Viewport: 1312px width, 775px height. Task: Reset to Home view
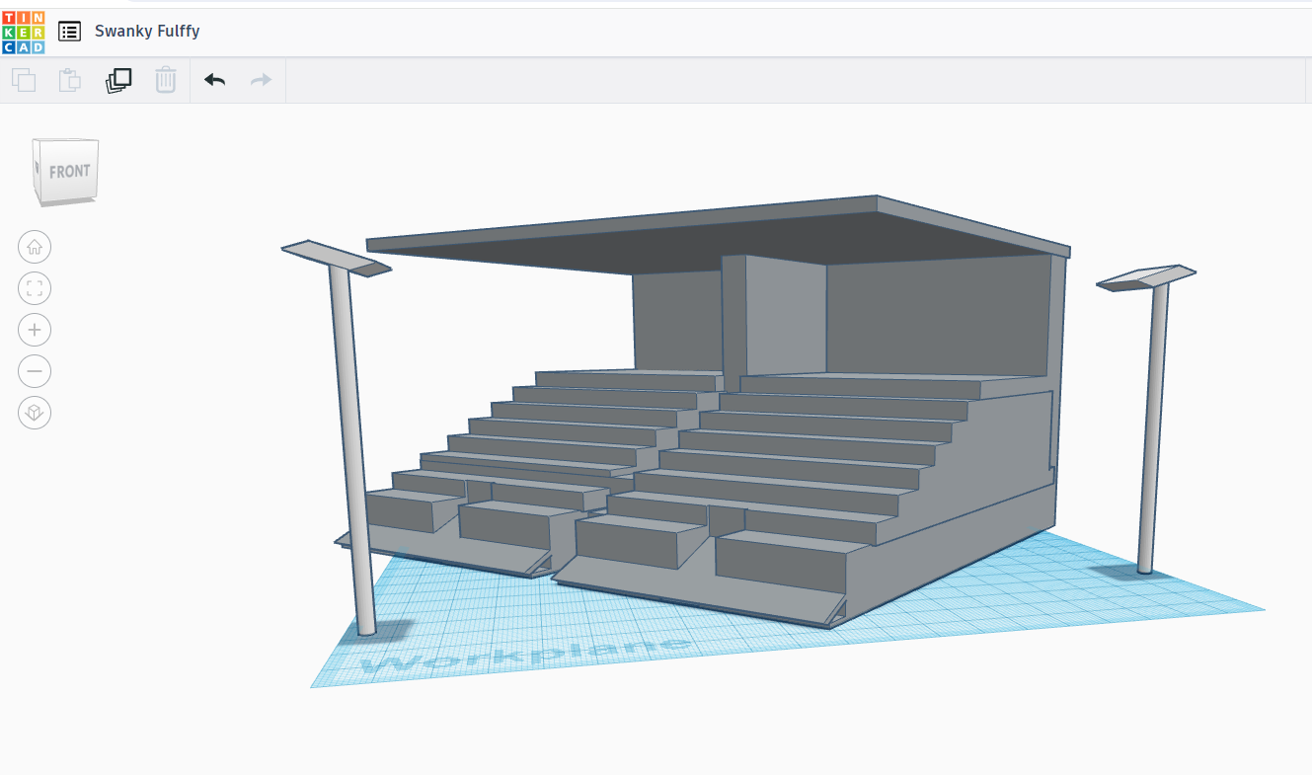35,247
